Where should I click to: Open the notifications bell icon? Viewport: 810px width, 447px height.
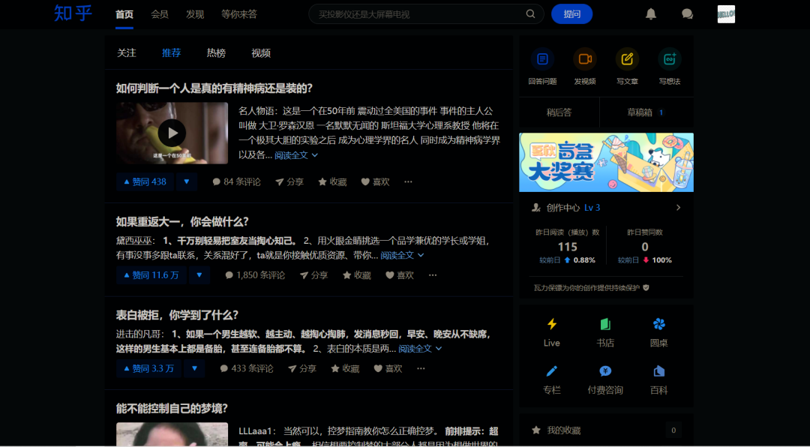pos(651,14)
